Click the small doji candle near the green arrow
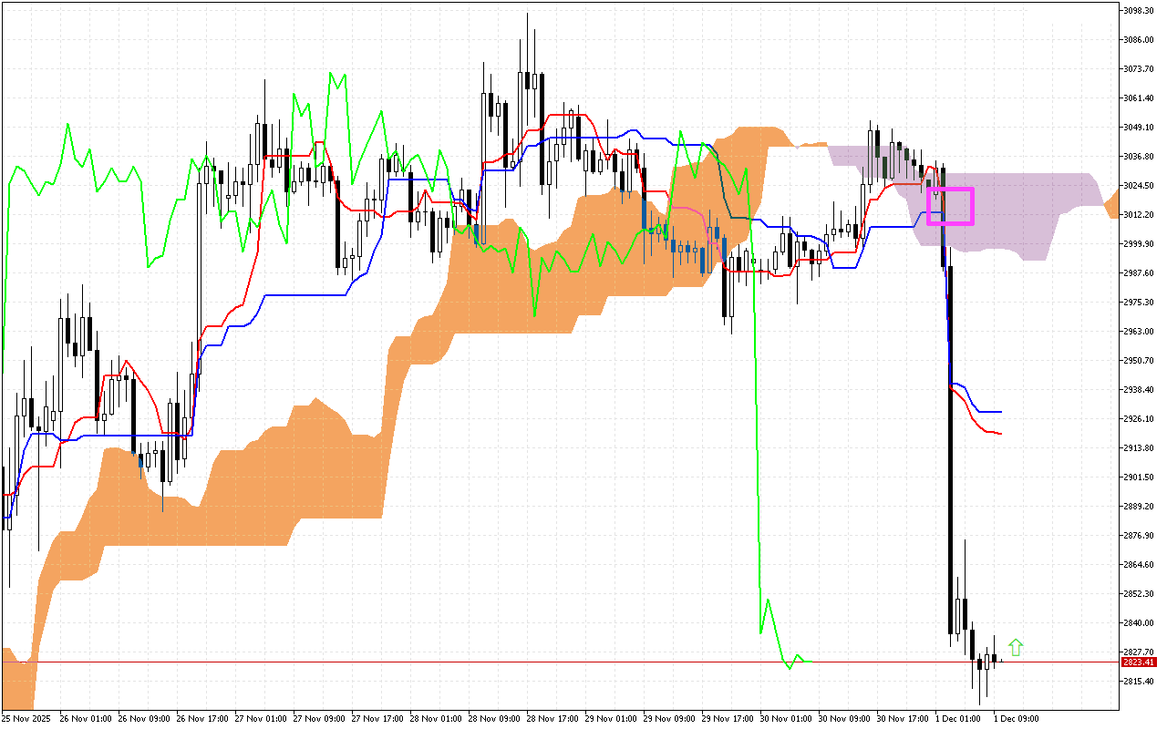The image size is (1167, 729). 1001,660
